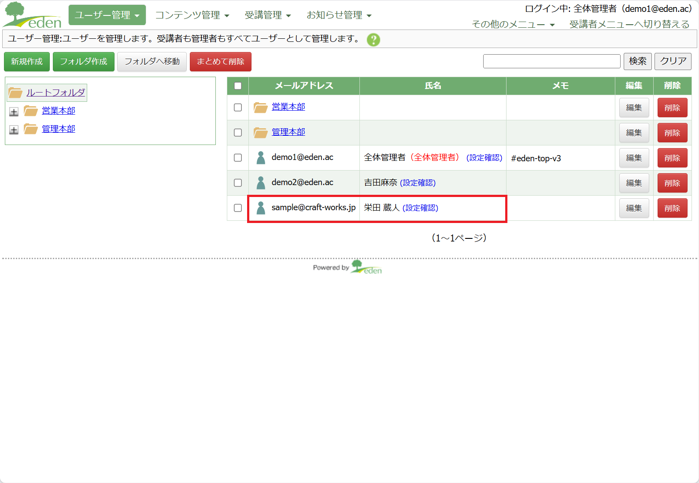Open 設定確認 link for 全体管理者

coord(484,157)
